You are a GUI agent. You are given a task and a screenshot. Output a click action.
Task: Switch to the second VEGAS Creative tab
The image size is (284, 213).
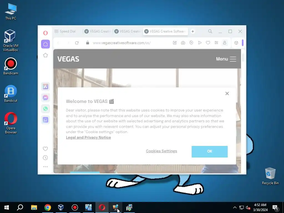(128, 31)
